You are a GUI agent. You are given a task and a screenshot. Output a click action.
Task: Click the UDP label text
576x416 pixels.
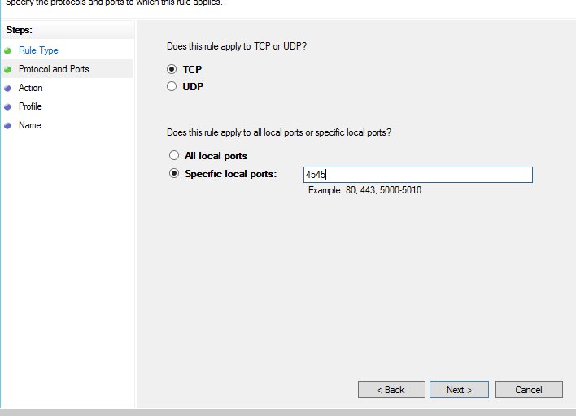(193, 87)
